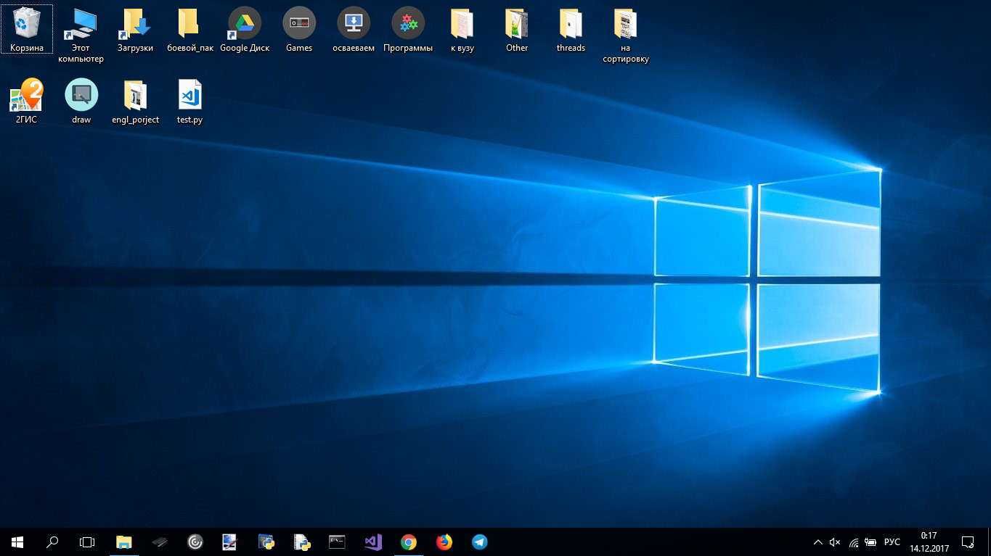Open the Windows Start menu
Screen dimensions: 991x556
pos(17,542)
